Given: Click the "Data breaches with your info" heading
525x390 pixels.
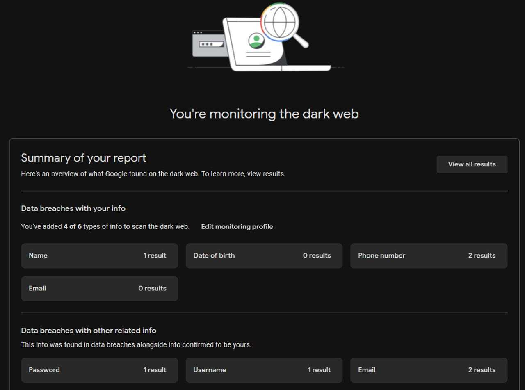Looking at the screenshot, I should click(x=73, y=208).
